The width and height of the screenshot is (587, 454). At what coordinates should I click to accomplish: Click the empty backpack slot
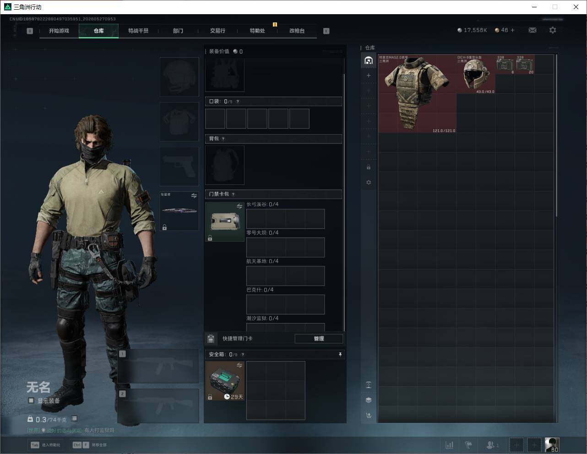pyautogui.click(x=225, y=165)
